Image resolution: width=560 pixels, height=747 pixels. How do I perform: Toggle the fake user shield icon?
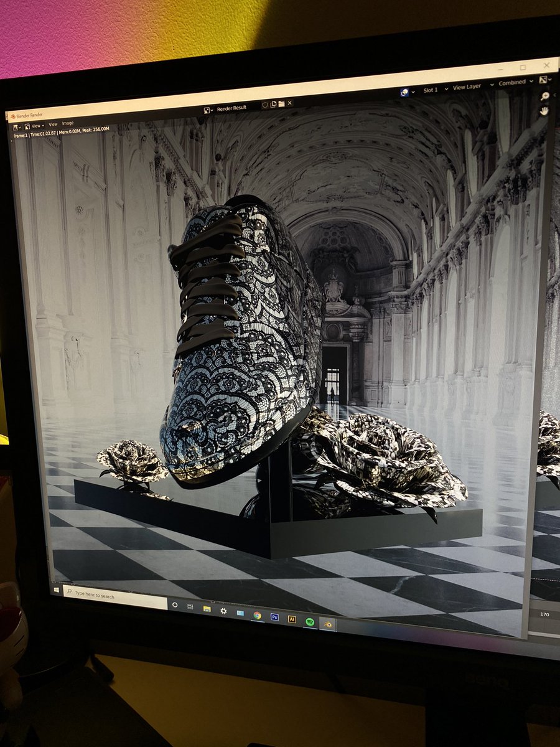point(265,105)
